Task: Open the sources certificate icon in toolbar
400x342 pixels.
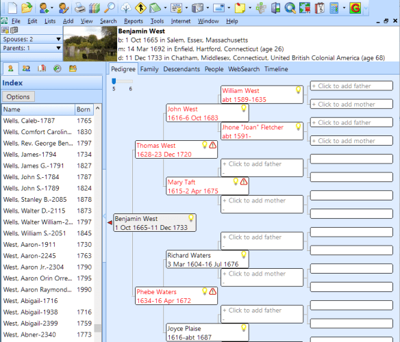Action: [x=176, y=8]
